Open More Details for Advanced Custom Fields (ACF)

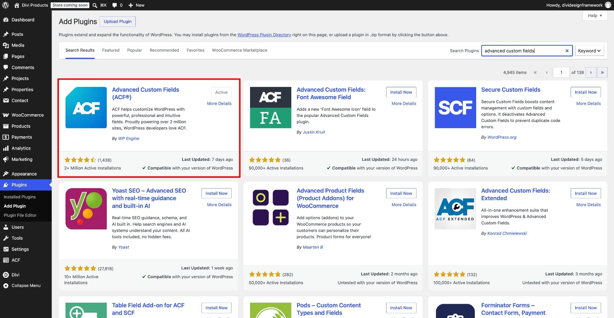[219, 104]
